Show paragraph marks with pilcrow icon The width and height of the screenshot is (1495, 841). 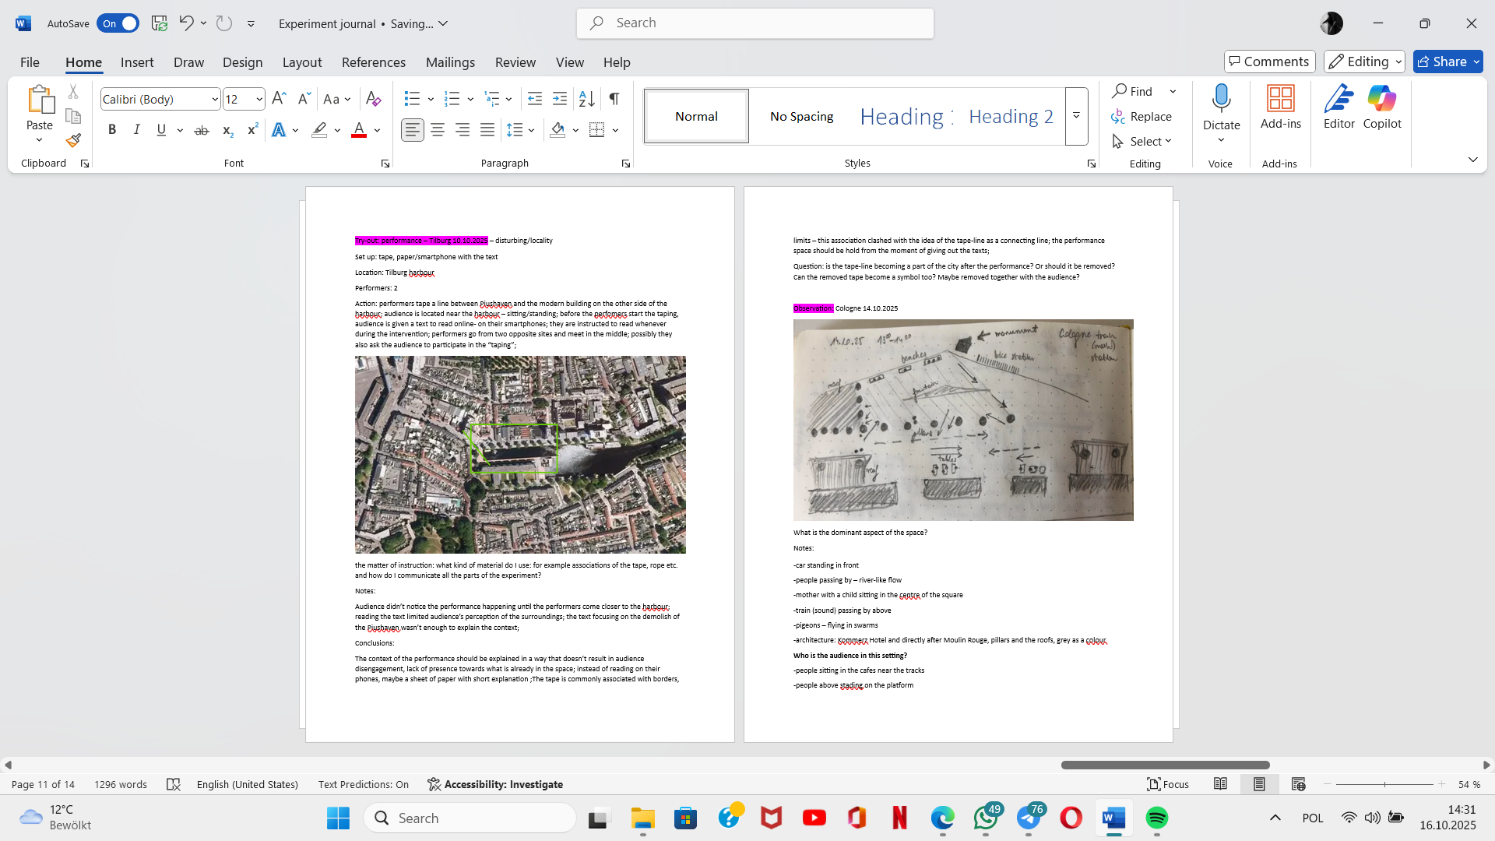(x=614, y=99)
